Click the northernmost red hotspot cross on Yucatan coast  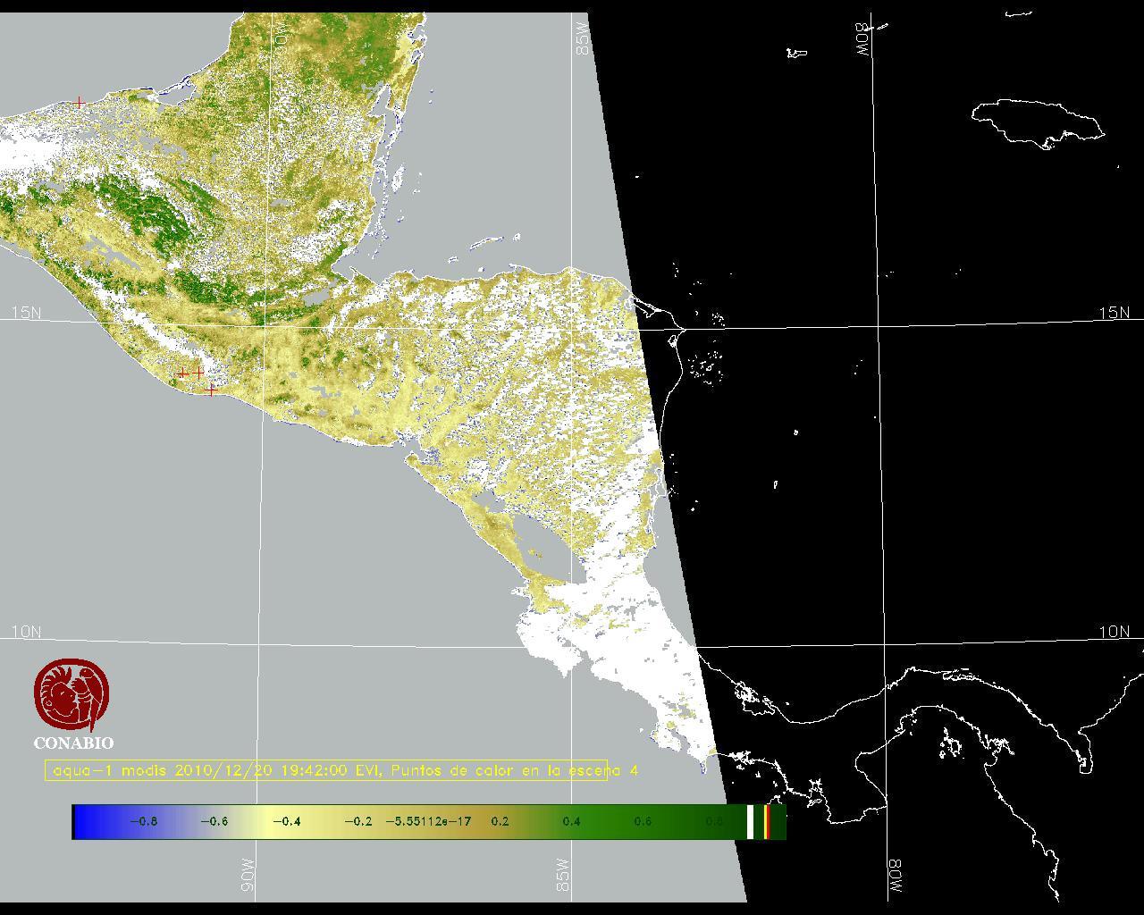[80, 104]
